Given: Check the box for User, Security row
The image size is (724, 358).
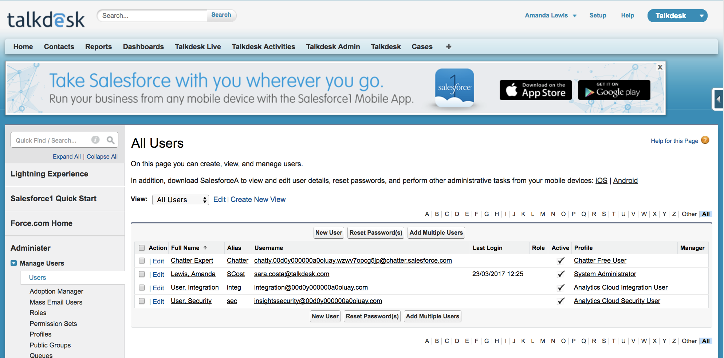Looking at the screenshot, I should (x=142, y=301).
